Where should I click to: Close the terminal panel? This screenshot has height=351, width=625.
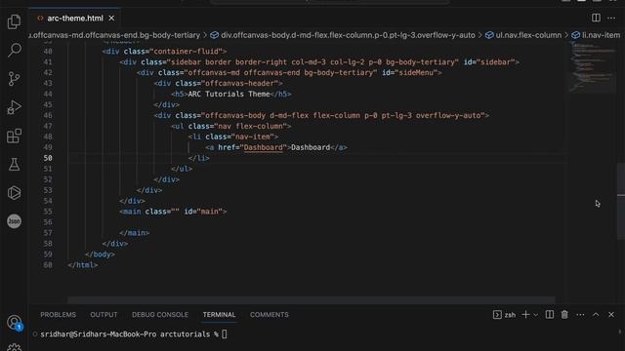pyautogui.click(x=611, y=314)
